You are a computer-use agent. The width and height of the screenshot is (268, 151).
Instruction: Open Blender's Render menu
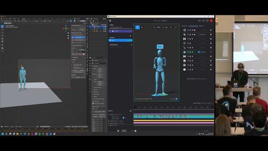pyautogui.click(x=10, y=19)
